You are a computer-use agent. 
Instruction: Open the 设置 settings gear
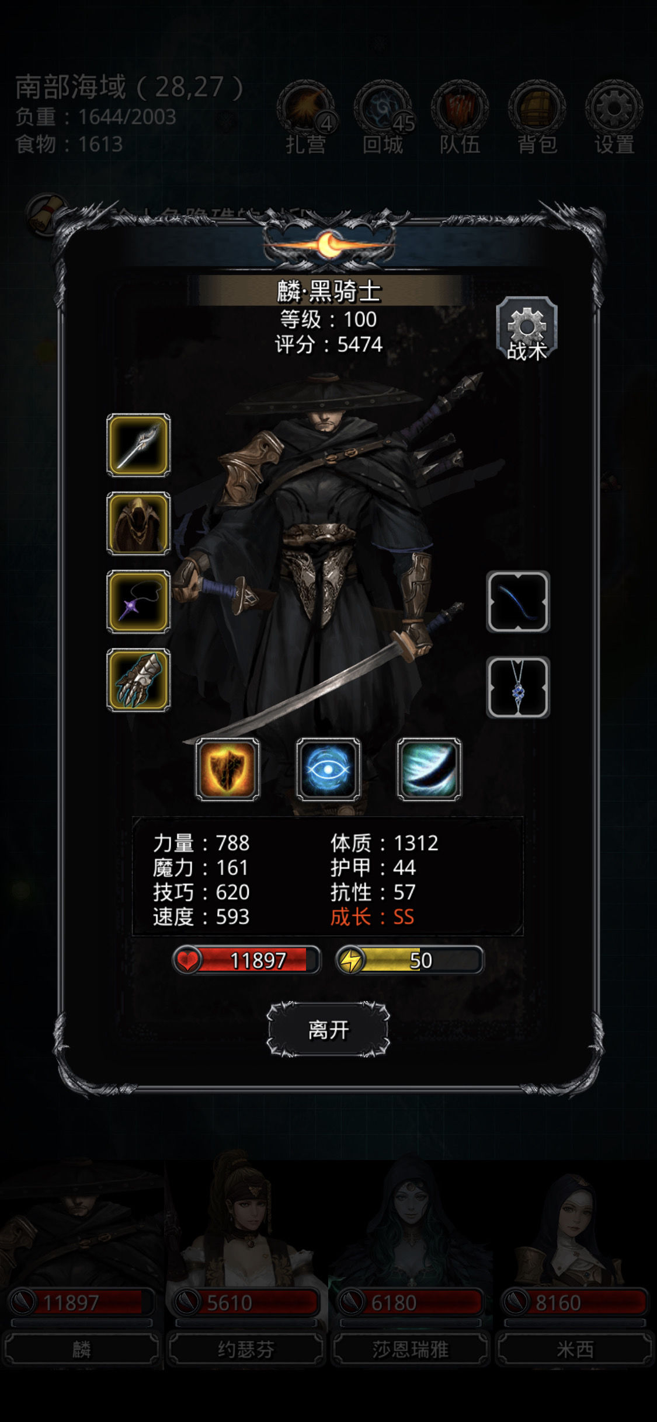[x=614, y=118]
